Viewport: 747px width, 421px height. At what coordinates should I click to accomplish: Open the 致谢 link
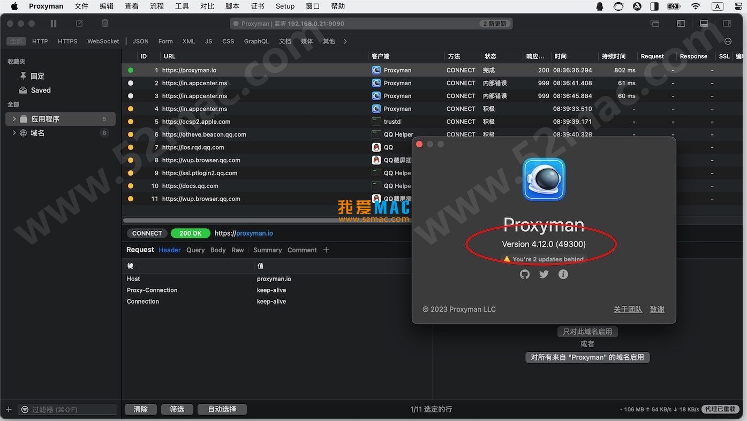(x=658, y=310)
